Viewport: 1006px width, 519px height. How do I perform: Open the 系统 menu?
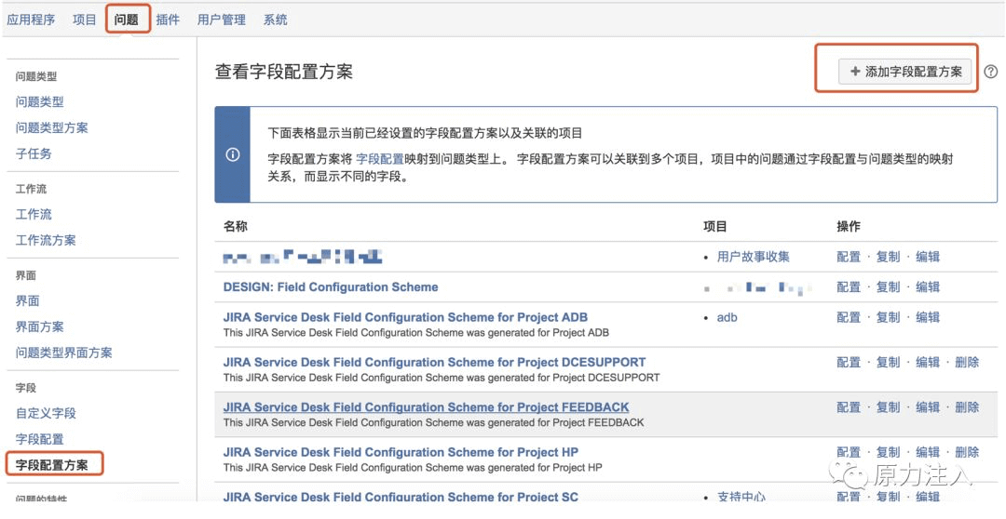(x=275, y=20)
